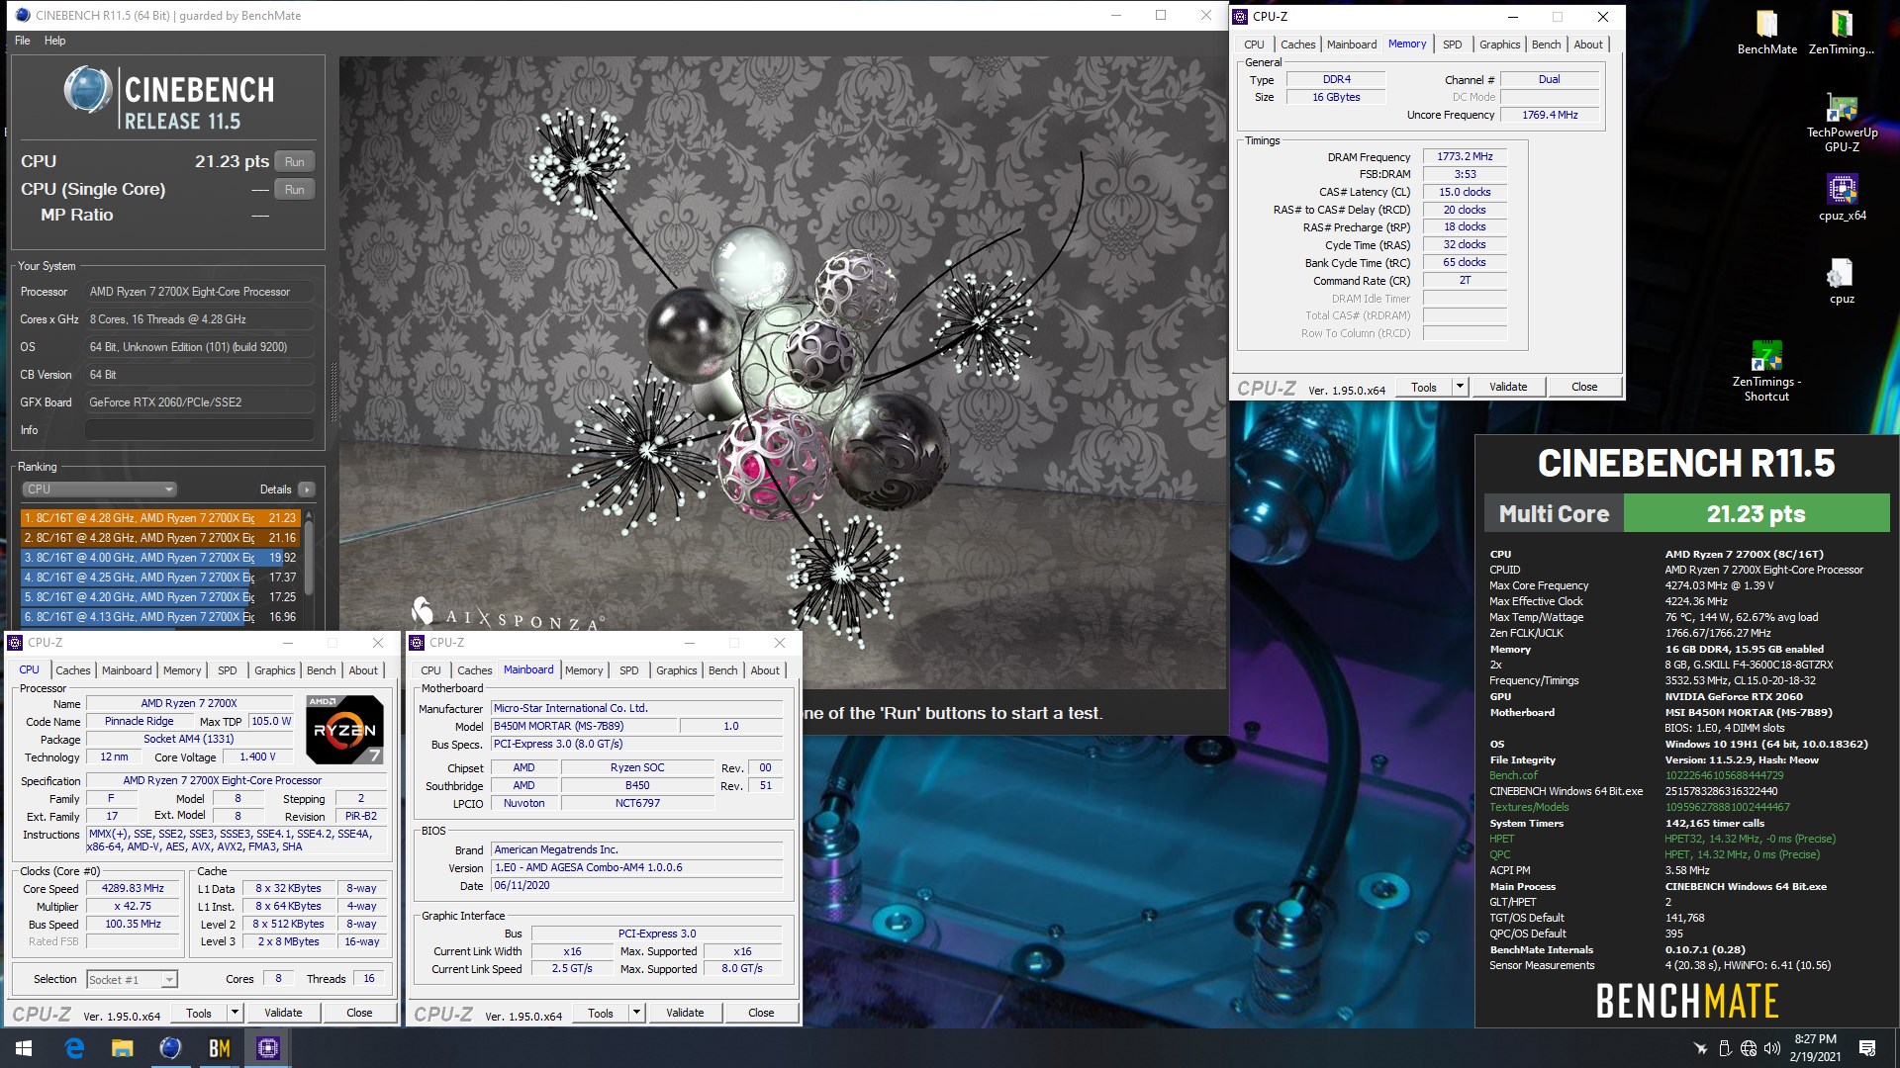Expand Tools arrow in CPU-Z mainboard window

click(636, 1013)
